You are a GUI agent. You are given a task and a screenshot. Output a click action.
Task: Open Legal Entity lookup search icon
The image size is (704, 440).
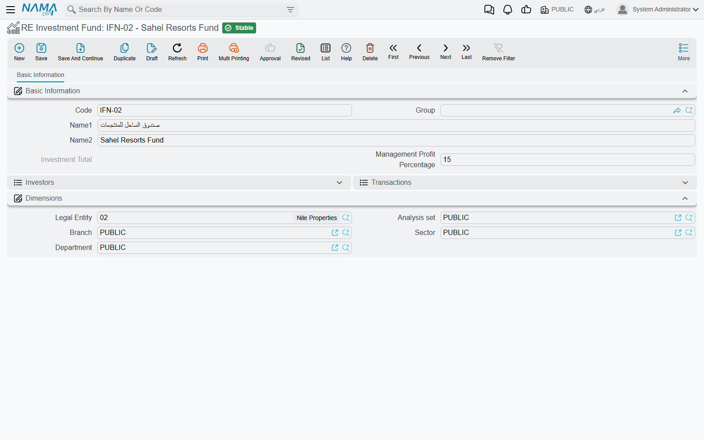[x=346, y=218]
